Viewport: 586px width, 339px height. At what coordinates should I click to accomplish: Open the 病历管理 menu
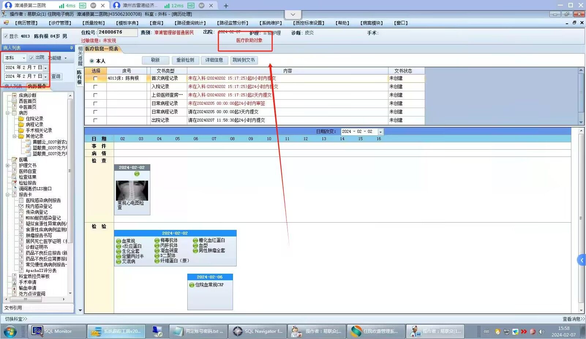click(26, 23)
